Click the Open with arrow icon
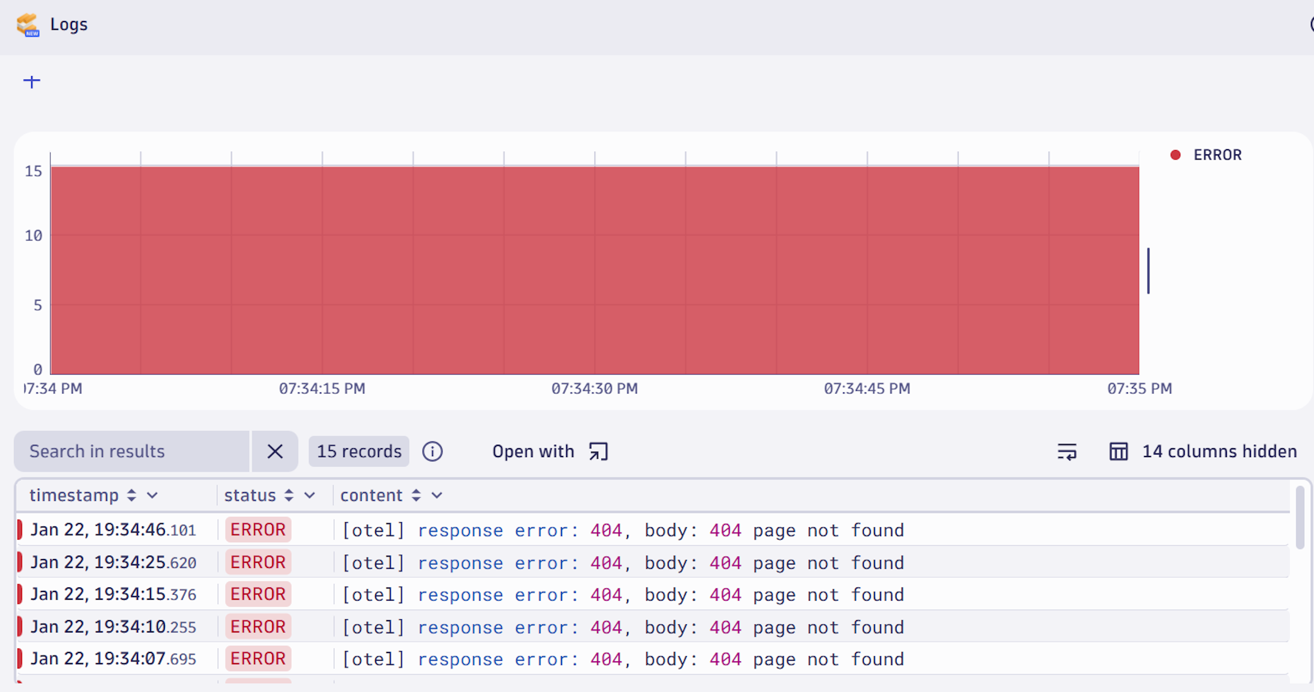Viewport: 1314px width, 692px height. [598, 451]
